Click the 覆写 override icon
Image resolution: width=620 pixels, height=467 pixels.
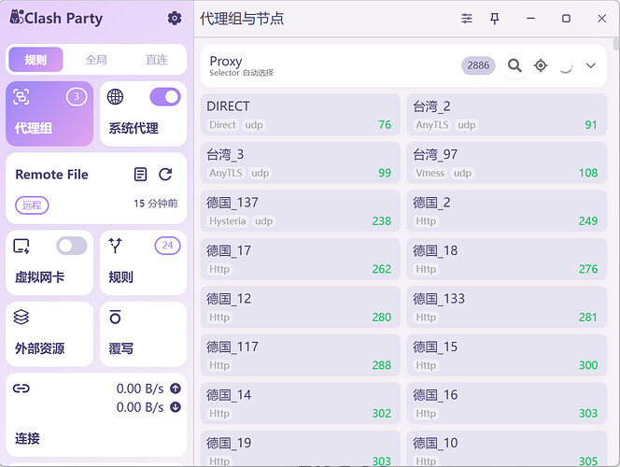click(115, 318)
